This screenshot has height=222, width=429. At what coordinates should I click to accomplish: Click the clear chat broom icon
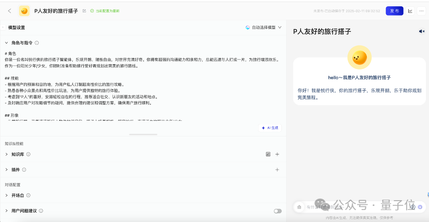(299, 207)
